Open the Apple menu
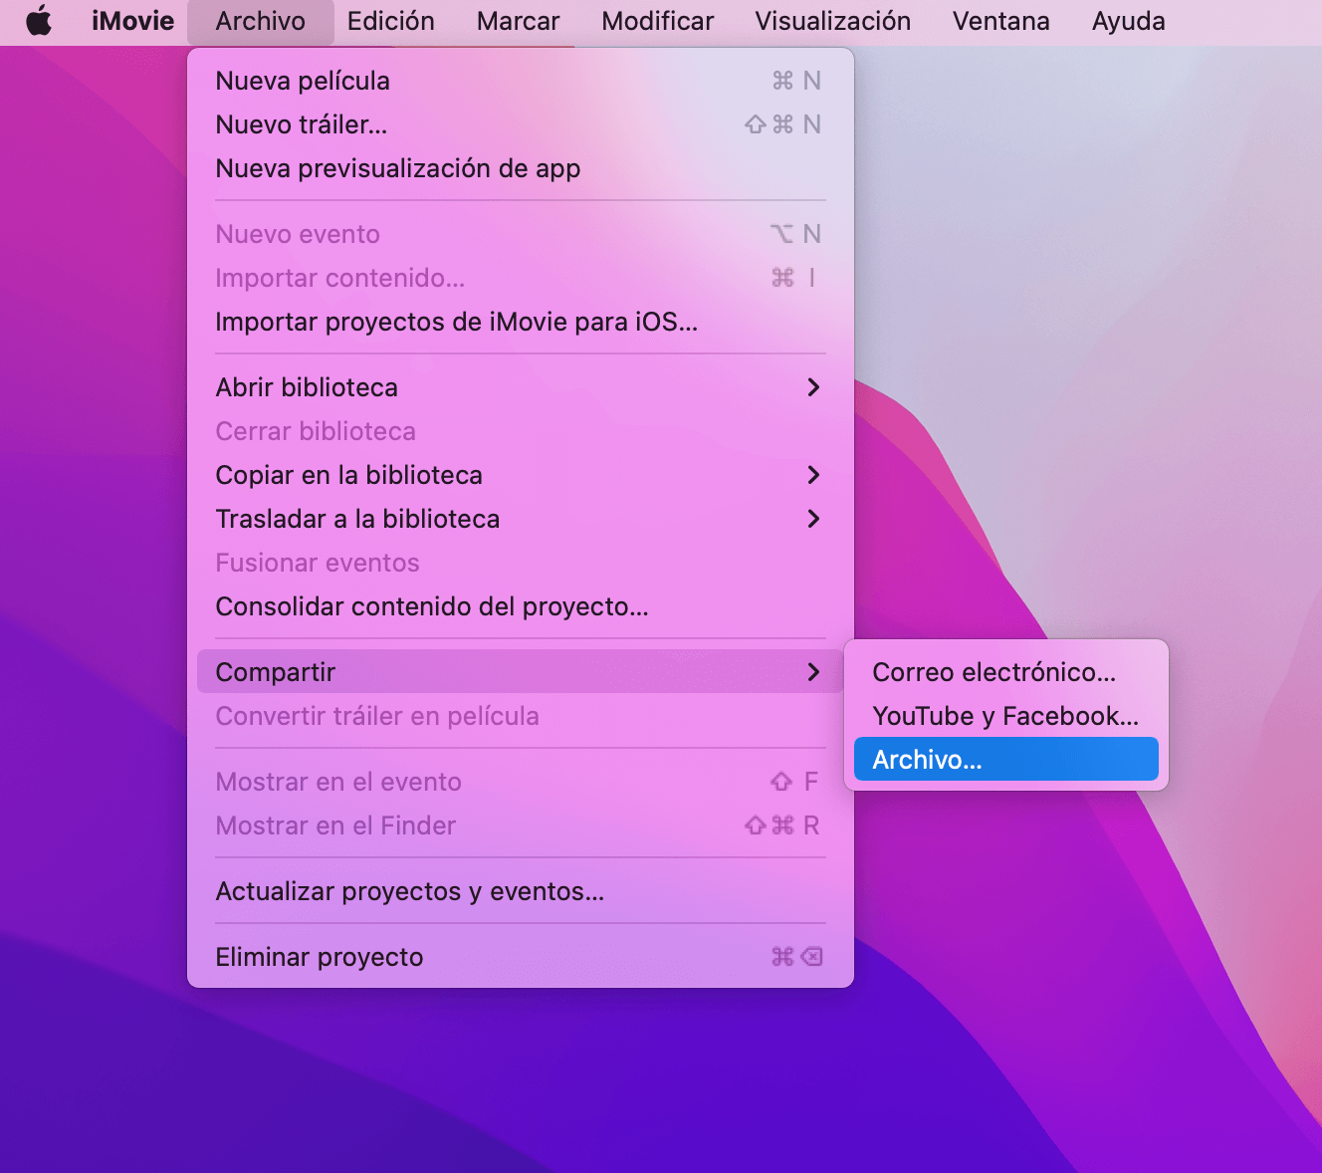 (x=40, y=21)
